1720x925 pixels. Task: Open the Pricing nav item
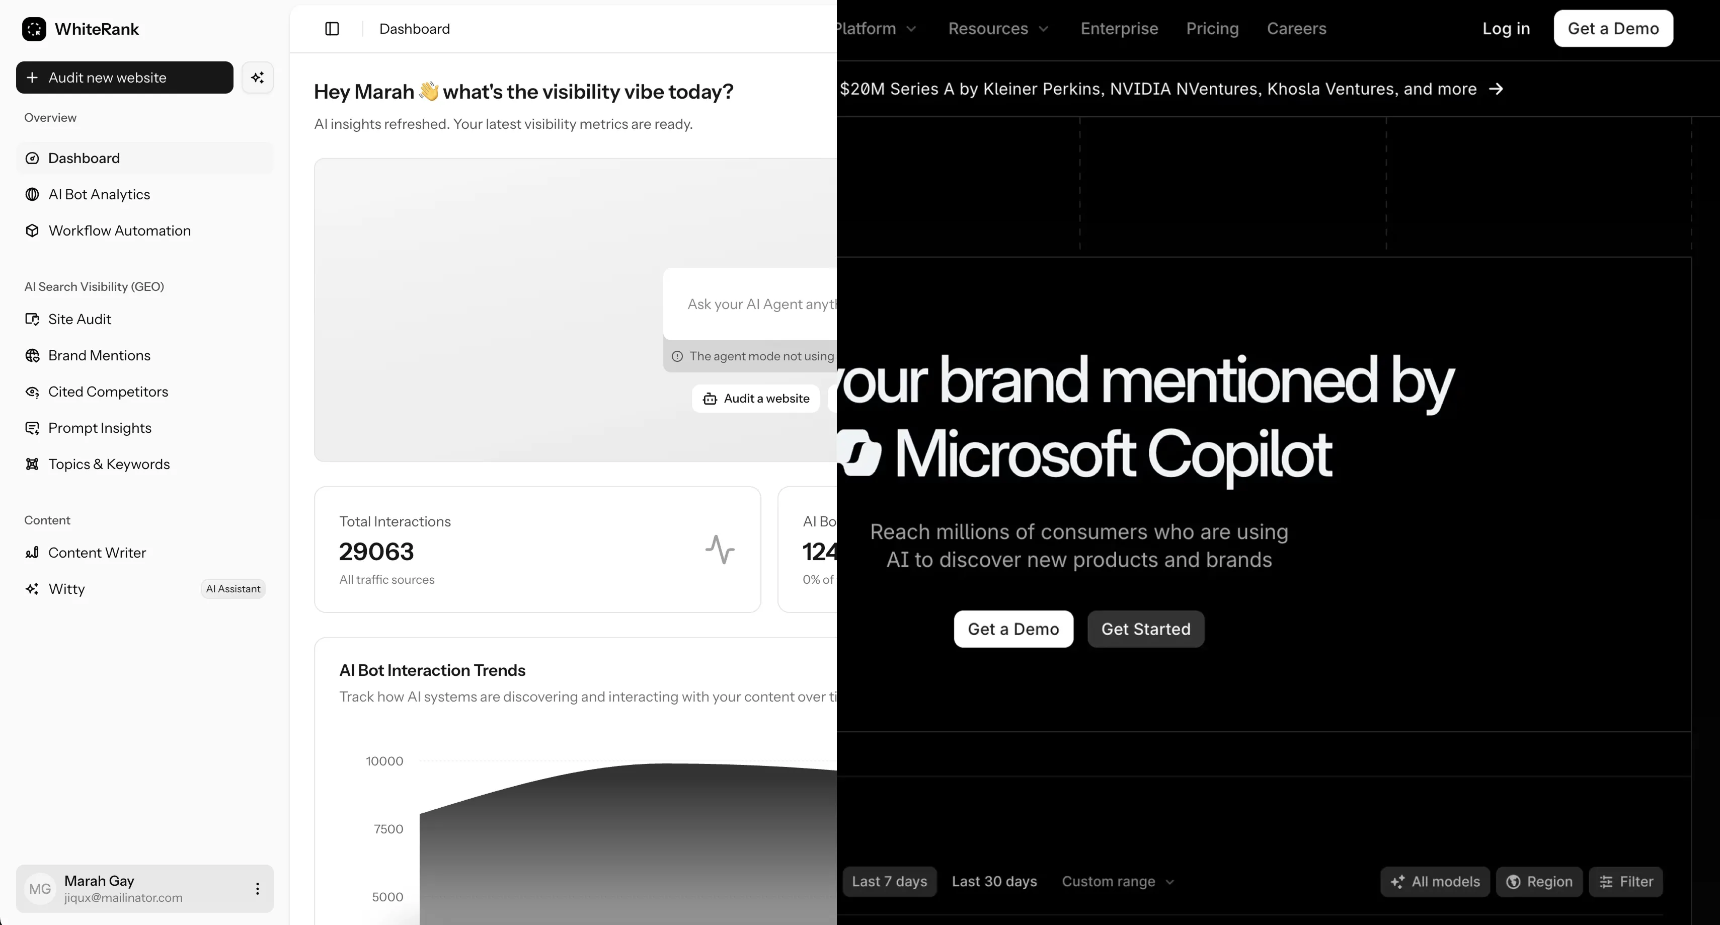click(1212, 29)
